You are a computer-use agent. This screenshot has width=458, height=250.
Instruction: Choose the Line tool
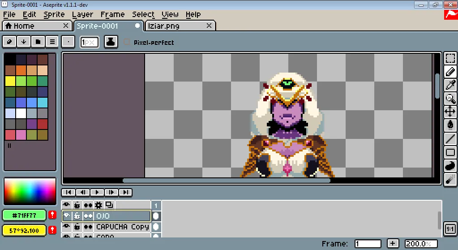pyautogui.click(x=450, y=138)
